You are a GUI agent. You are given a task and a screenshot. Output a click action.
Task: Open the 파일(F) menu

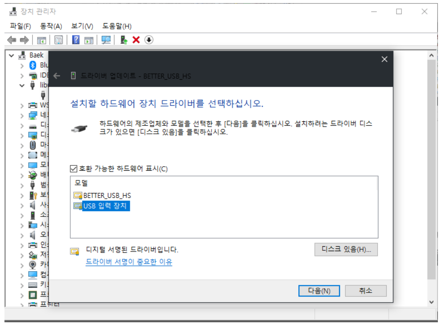point(20,26)
